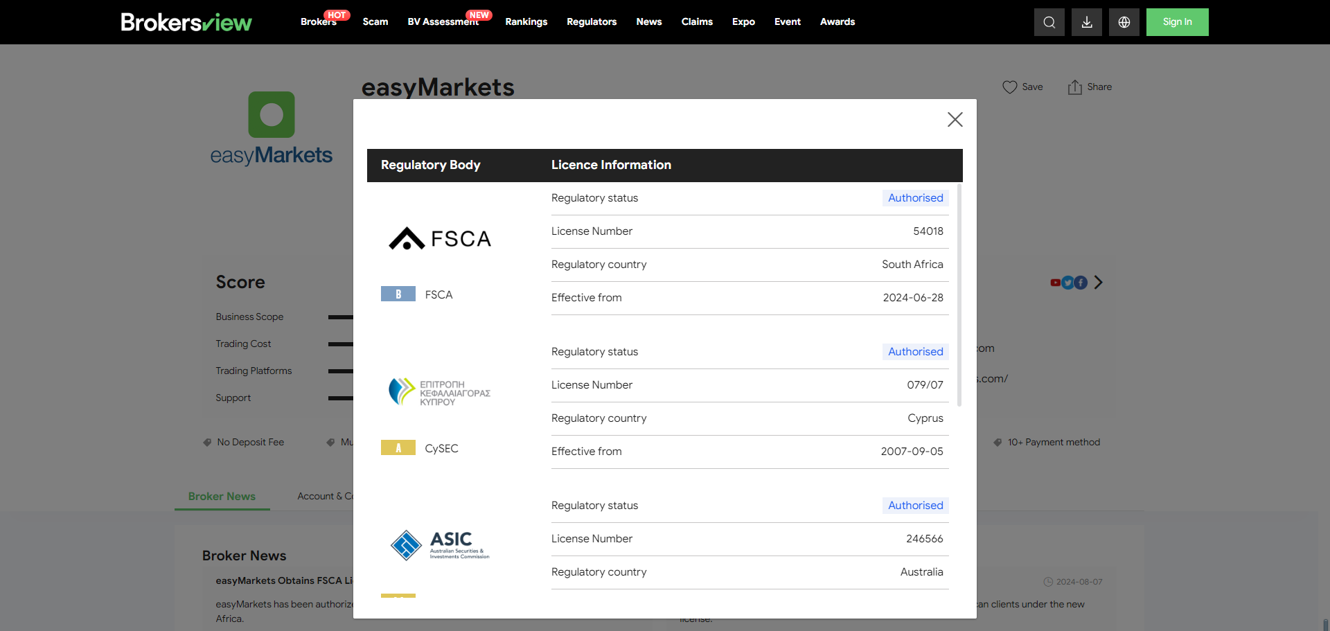Select the Broker News tab
Screen dimensions: 1330x631
coord(222,497)
